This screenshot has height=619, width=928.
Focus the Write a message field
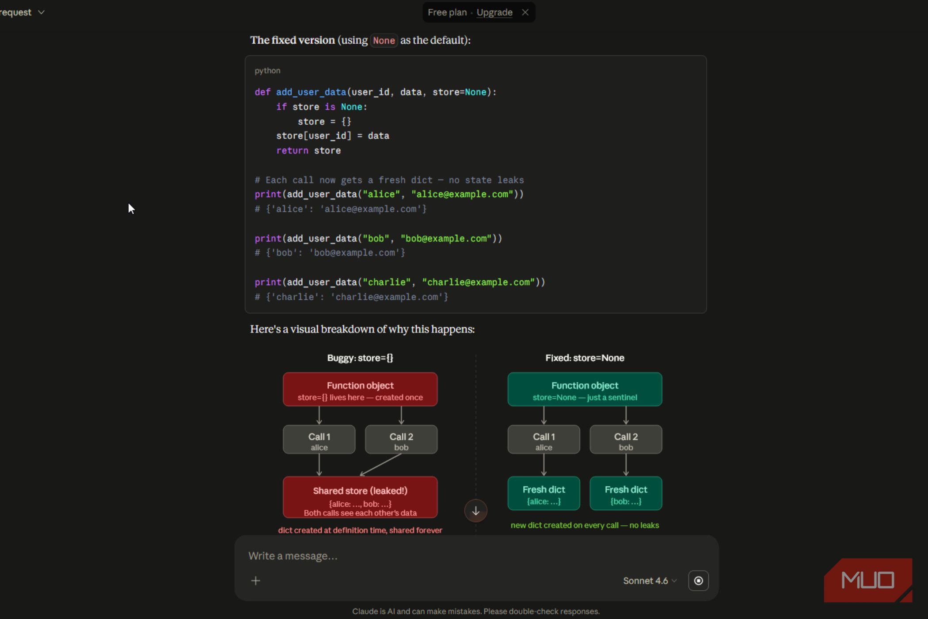click(x=476, y=556)
